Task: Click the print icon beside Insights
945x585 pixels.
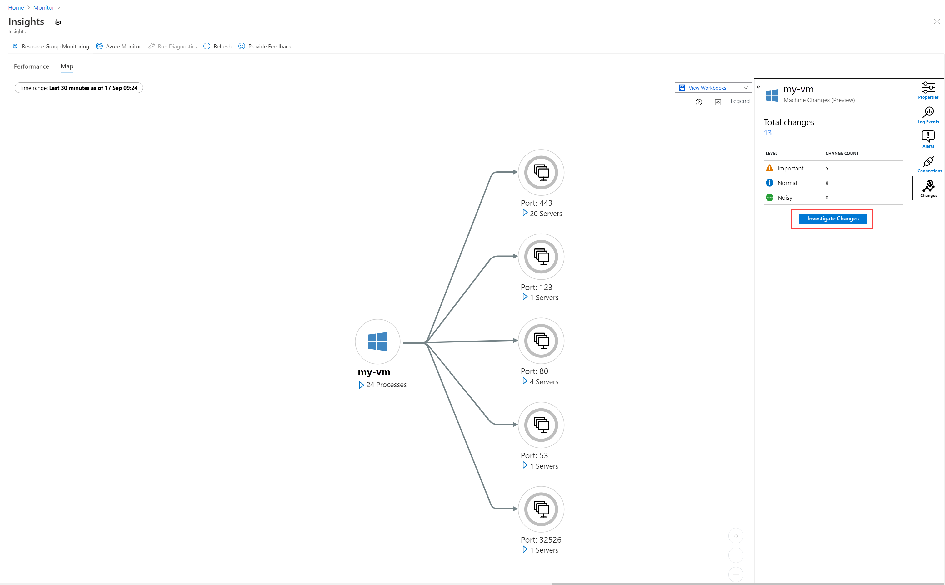Action: pyautogui.click(x=58, y=22)
